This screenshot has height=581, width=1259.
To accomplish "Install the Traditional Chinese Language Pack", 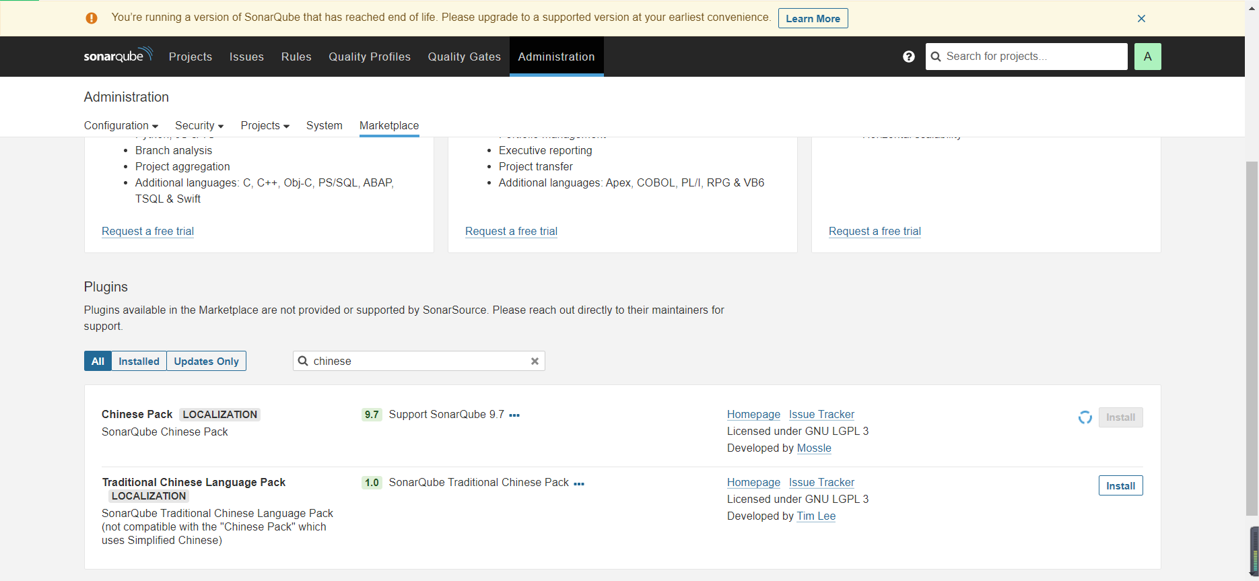I will tap(1120, 485).
